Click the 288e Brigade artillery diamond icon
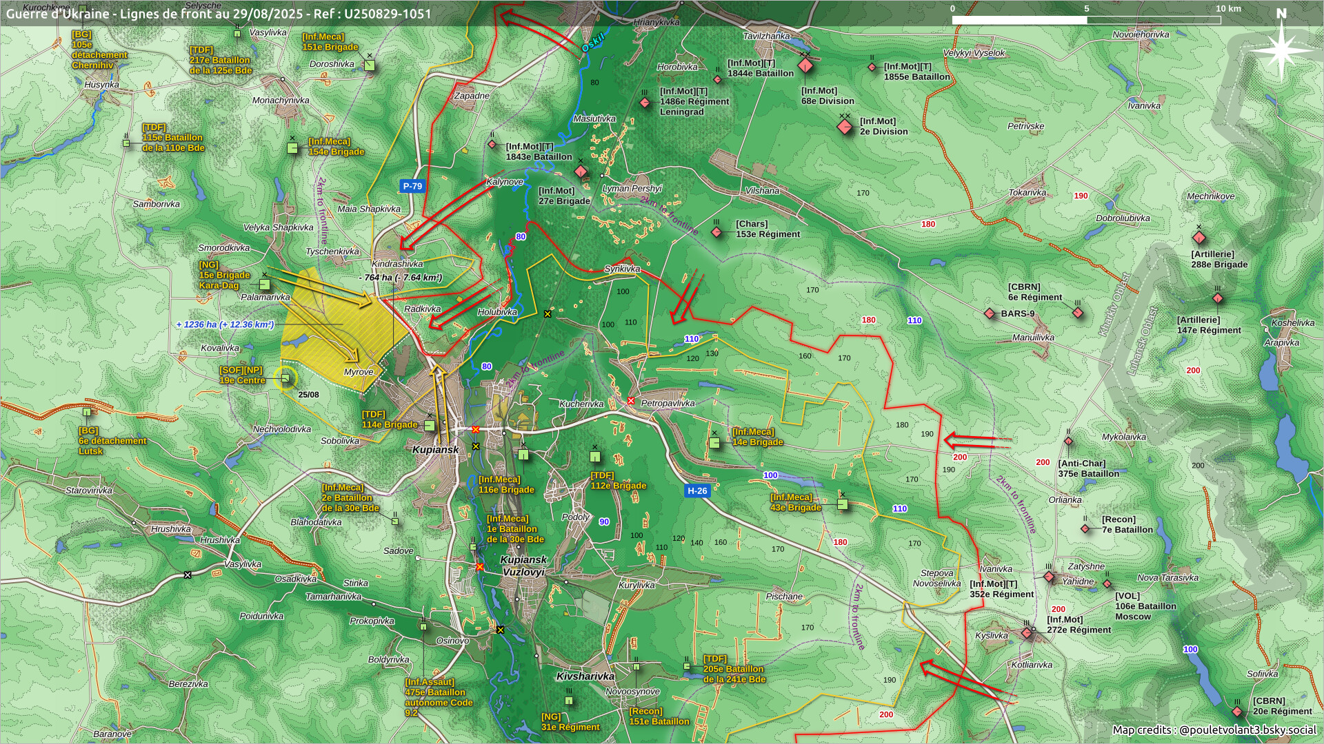Screen dimensions: 1324x744 (1198, 238)
